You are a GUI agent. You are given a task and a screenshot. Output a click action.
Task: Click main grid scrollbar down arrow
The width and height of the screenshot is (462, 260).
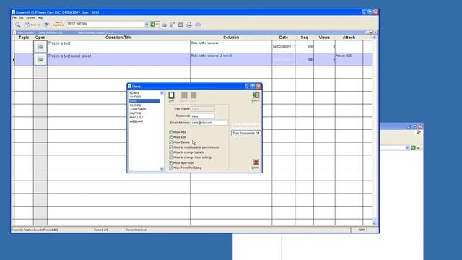(x=375, y=224)
